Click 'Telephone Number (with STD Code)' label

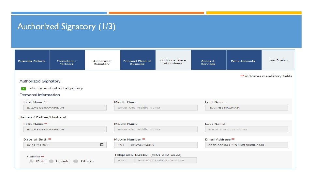tap(148, 155)
